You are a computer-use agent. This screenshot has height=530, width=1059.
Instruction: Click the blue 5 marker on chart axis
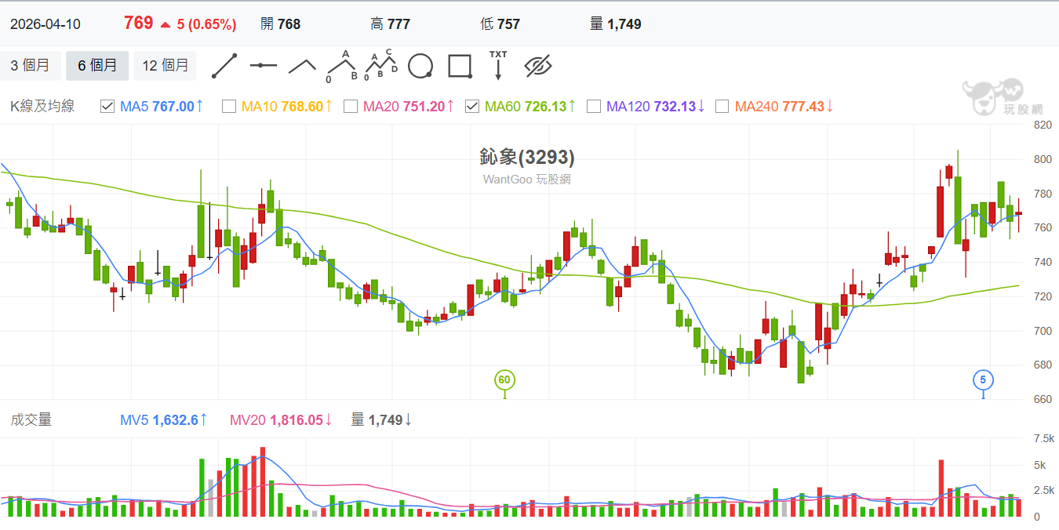click(983, 380)
